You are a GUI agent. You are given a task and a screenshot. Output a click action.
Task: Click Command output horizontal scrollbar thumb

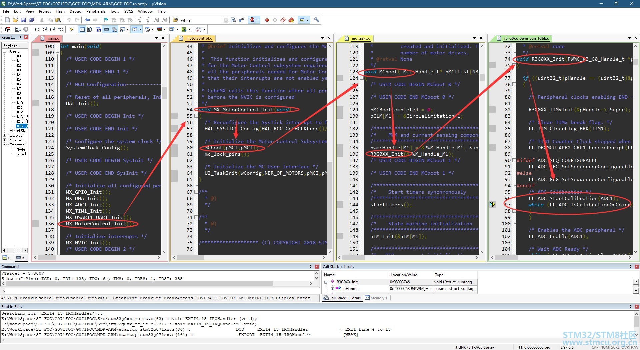pos(139,284)
